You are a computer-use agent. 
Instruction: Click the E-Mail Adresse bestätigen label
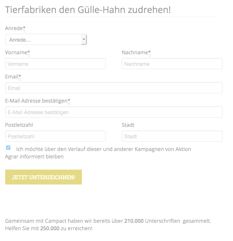click(37, 101)
